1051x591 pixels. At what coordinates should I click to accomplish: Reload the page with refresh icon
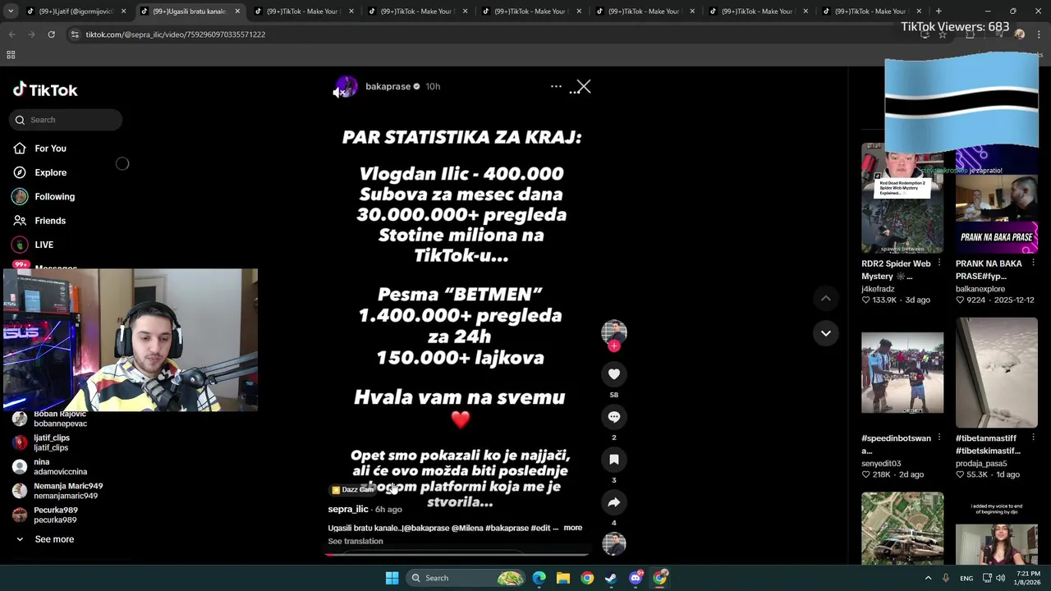point(51,34)
